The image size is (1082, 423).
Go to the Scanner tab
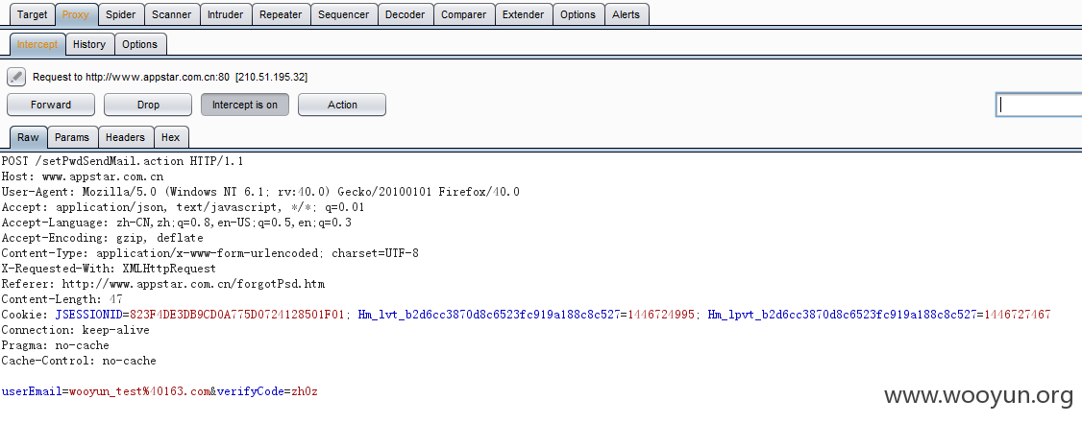pyautogui.click(x=173, y=14)
